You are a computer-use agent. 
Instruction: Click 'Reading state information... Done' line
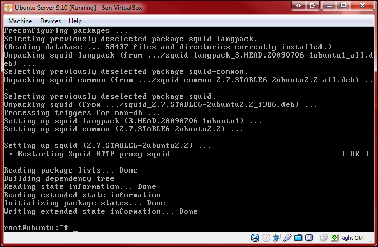pyautogui.click(x=80, y=187)
